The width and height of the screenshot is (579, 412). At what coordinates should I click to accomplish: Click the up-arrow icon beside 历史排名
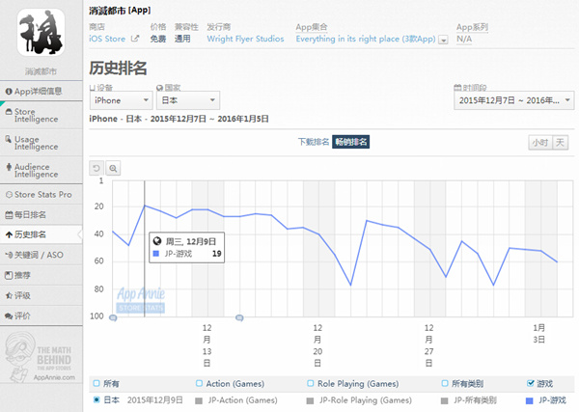click(x=9, y=234)
